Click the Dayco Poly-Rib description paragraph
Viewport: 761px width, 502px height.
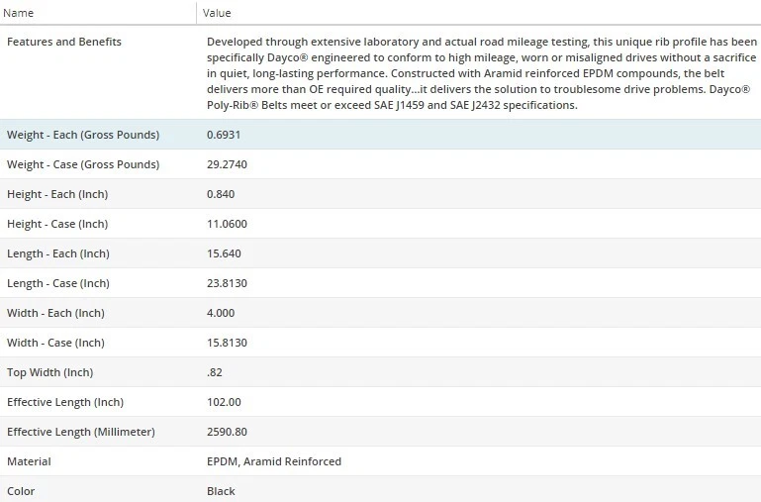(x=481, y=73)
